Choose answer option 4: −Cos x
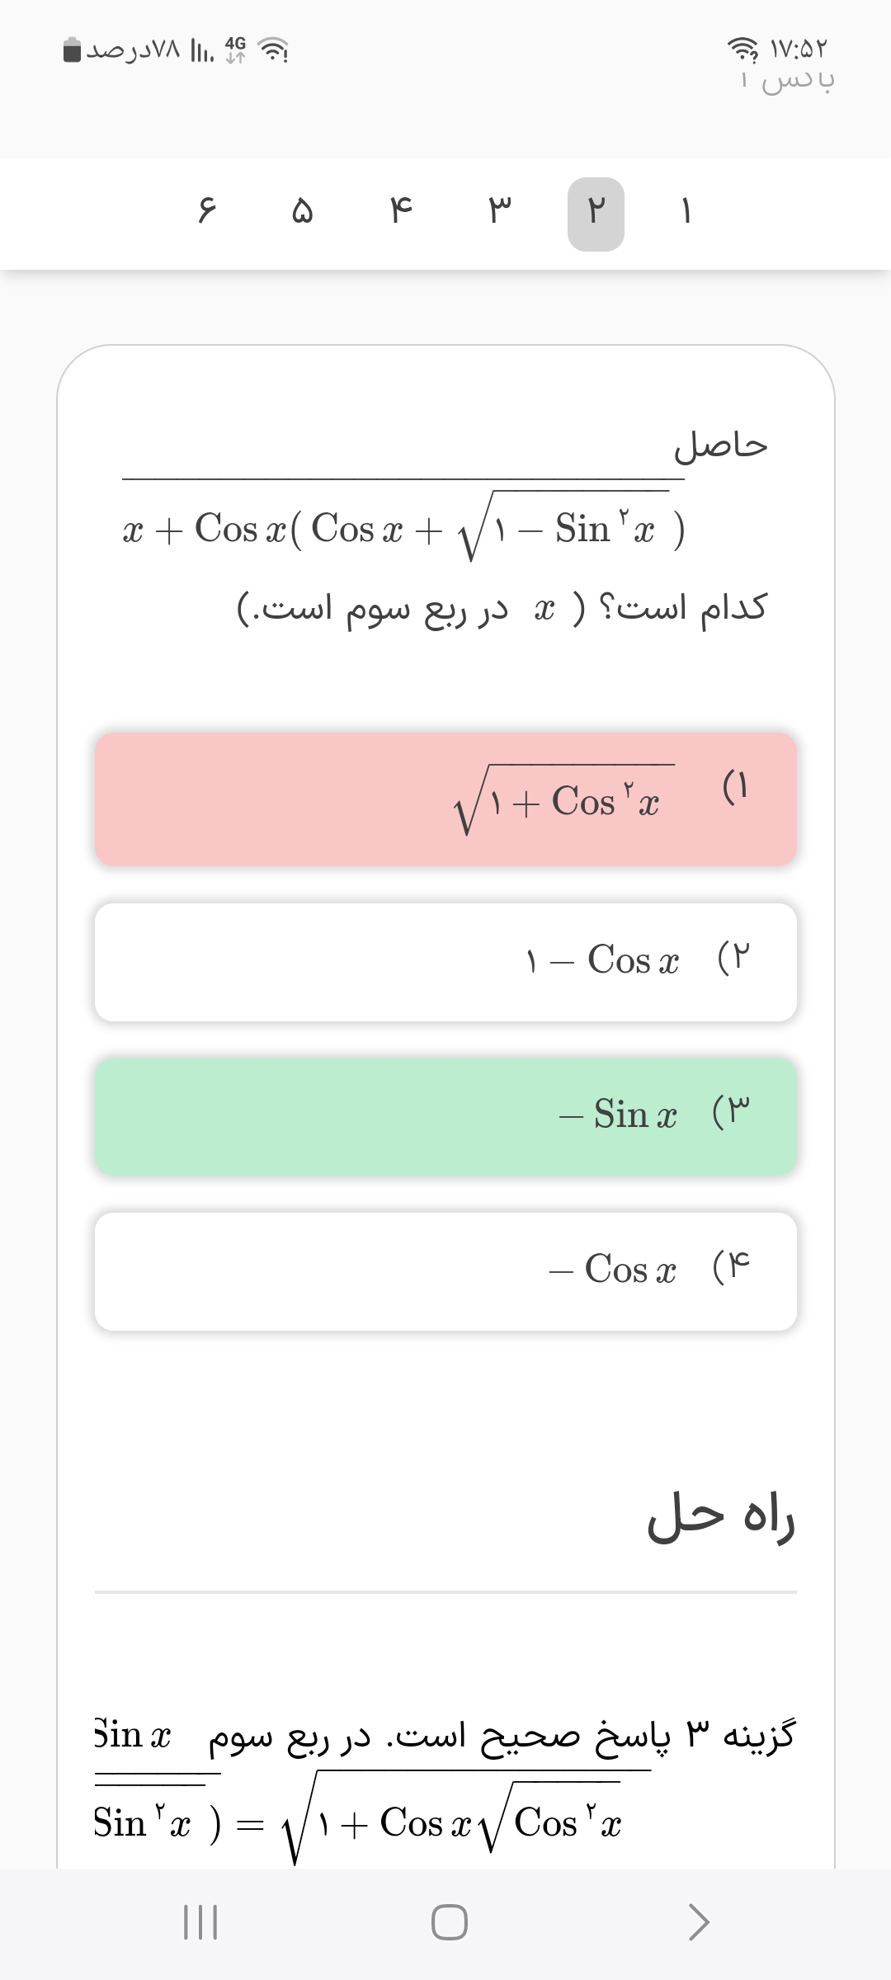This screenshot has height=1980, width=891. click(x=445, y=1270)
